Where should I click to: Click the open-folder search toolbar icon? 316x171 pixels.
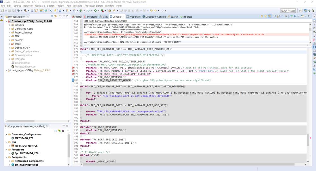[110, 10]
